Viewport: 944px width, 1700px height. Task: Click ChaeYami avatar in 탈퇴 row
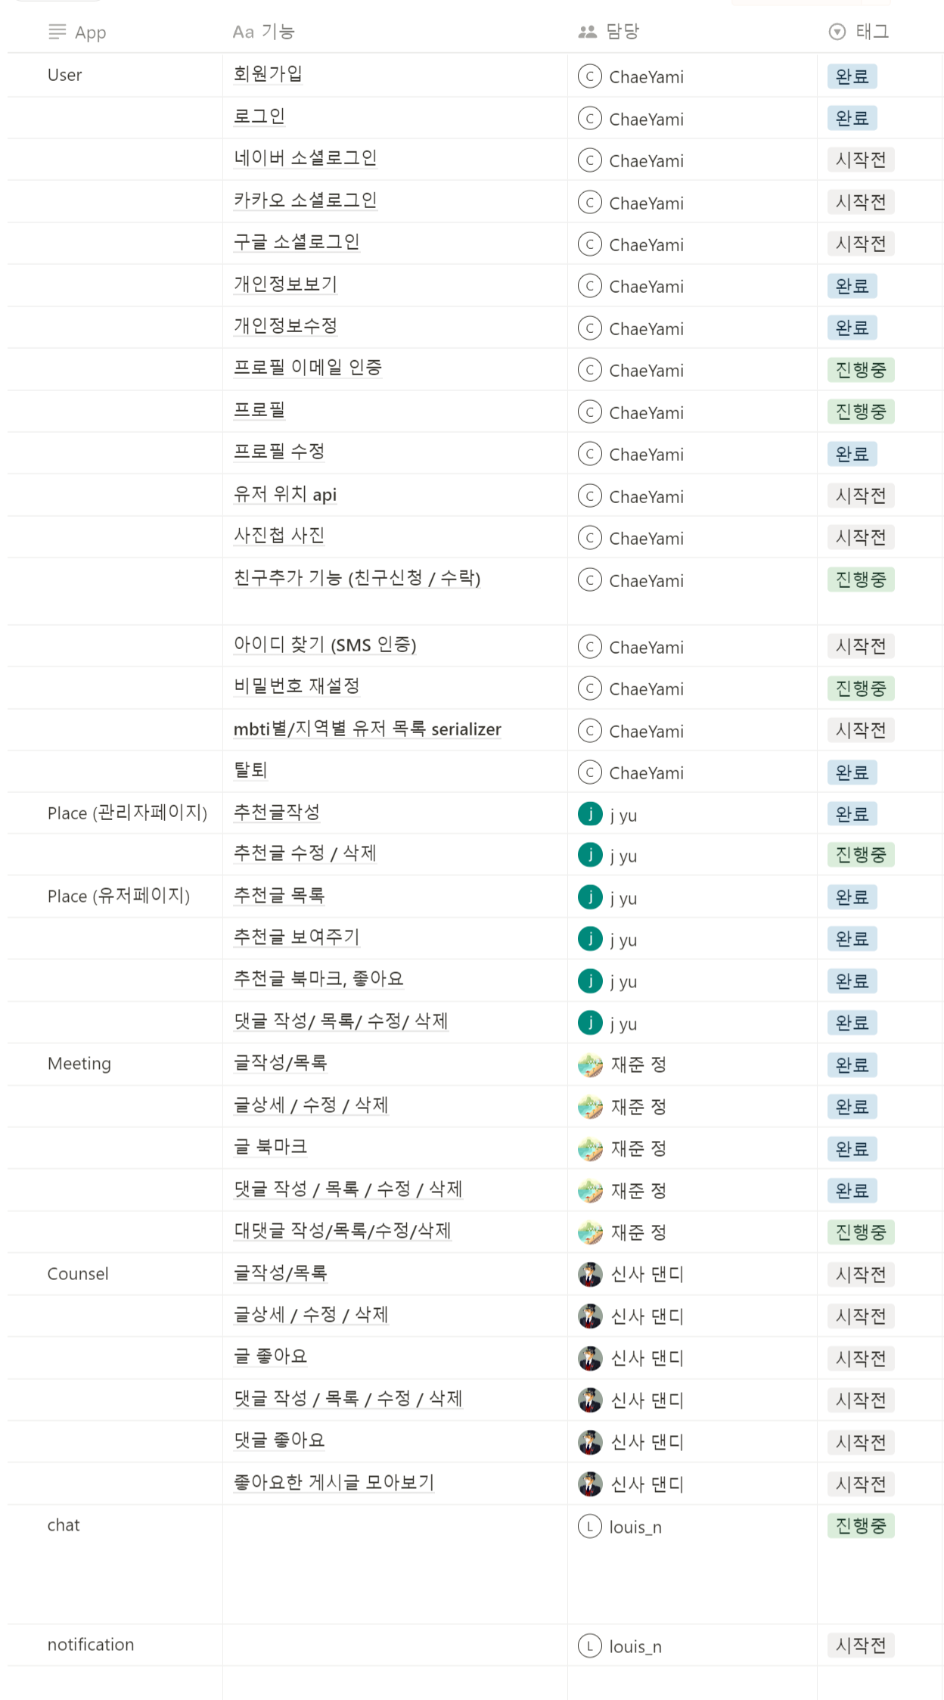589,772
